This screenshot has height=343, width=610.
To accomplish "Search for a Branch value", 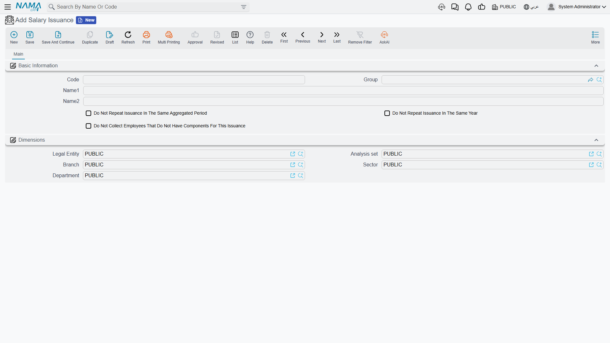I will [x=301, y=165].
